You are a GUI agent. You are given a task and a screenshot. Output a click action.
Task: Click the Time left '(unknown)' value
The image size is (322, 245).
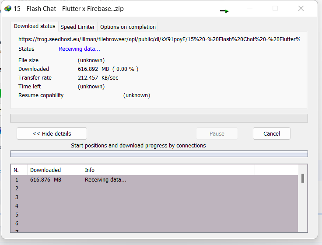point(91,87)
